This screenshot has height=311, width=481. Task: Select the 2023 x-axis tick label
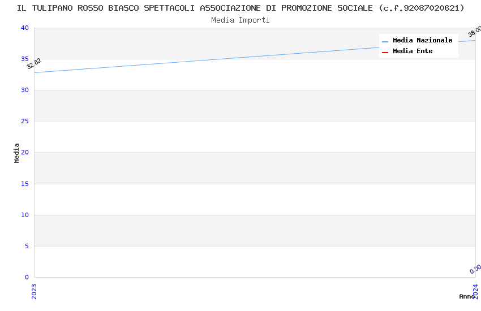34,291
